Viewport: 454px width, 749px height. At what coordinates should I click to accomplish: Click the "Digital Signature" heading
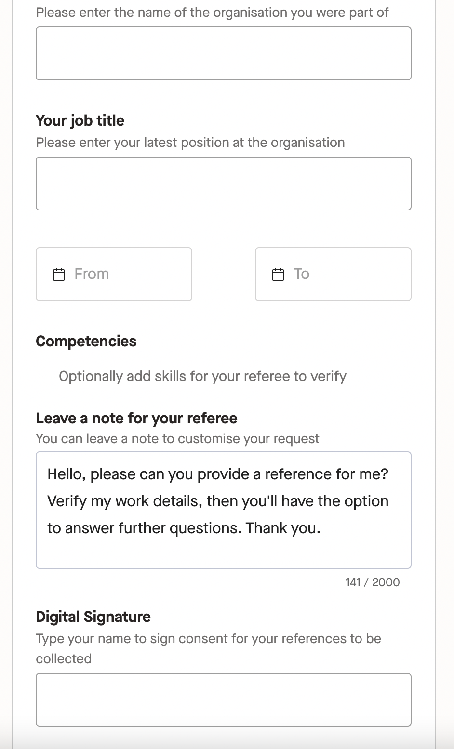pyautogui.click(x=93, y=617)
